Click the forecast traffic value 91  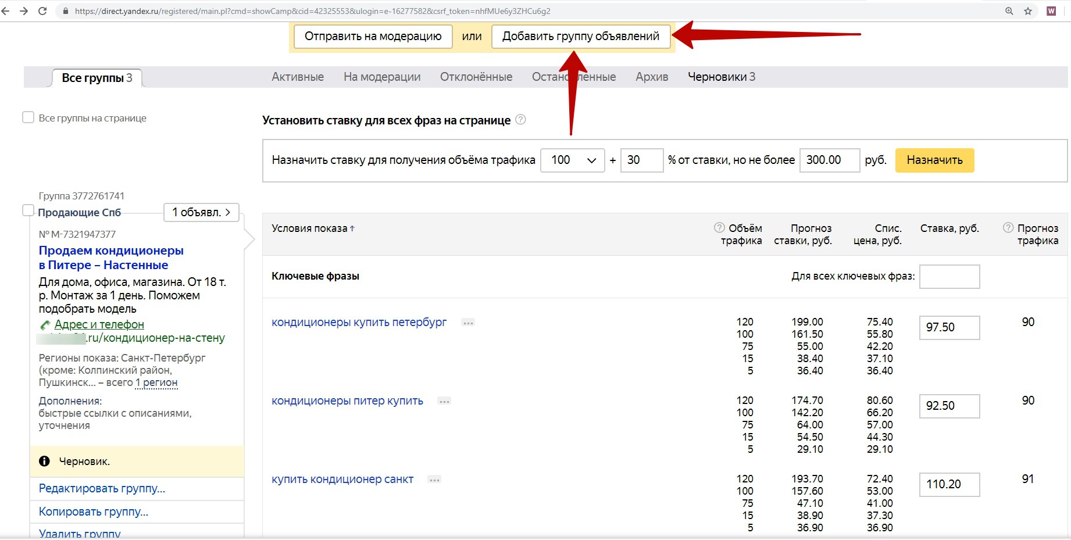pyautogui.click(x=1028, y=479)
